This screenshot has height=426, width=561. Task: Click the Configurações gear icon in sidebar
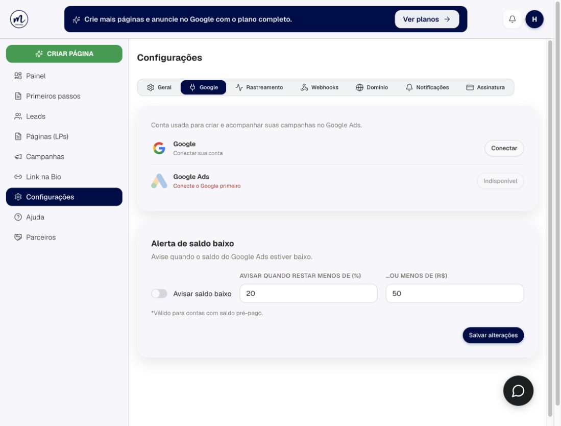point(18,197)
